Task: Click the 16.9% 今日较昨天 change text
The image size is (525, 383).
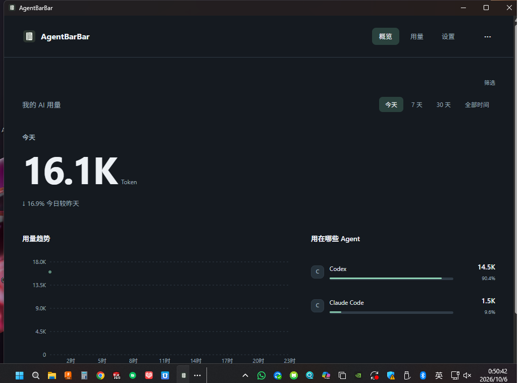Action: pyautogui.click(x=50, y=203)
